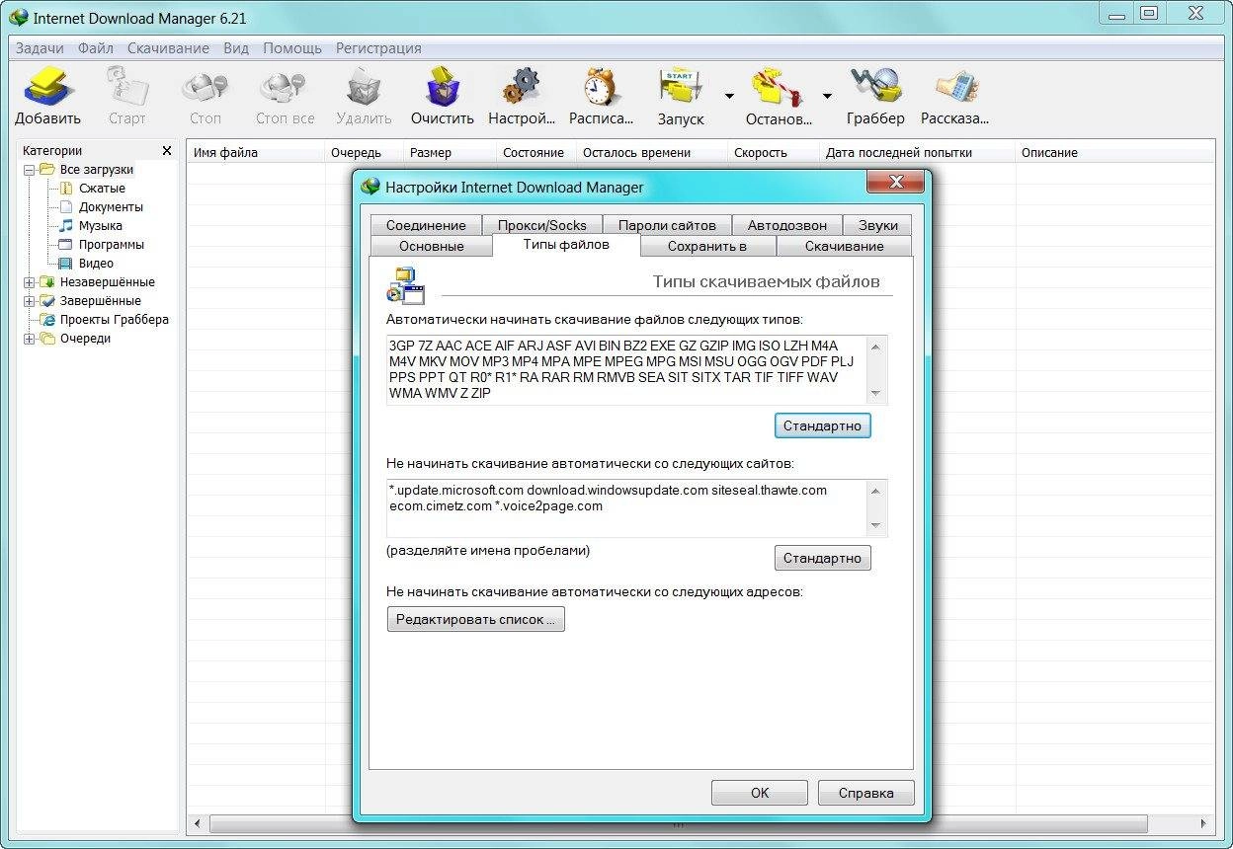This screenshot has width=1233, height=849.
Task: Sort by the Размер column header
Action: tap(449, 152)
